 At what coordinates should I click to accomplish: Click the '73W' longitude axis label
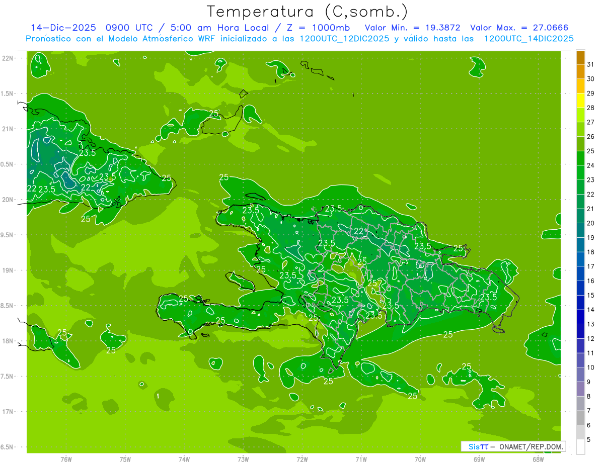243,459
